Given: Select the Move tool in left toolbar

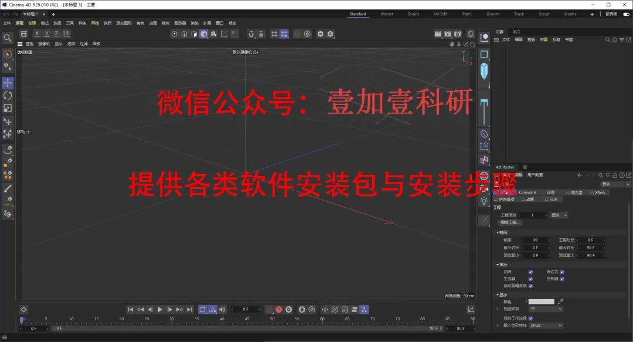Looking at the screenshot, I should 8,83.
